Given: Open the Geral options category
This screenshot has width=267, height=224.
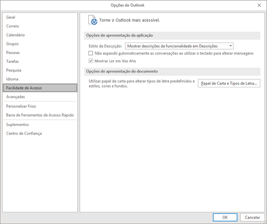Looking at the screenshot, I should click(x=40, y=17).
